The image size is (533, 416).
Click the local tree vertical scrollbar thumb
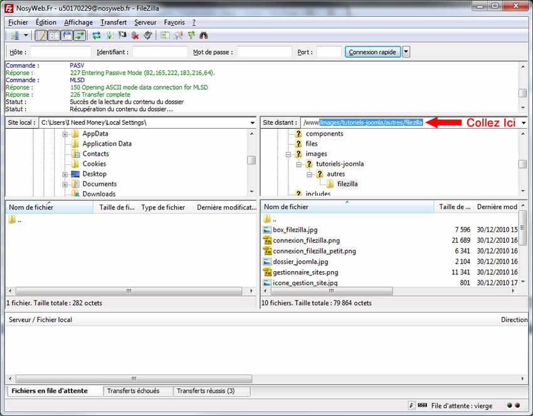[251, 160]
